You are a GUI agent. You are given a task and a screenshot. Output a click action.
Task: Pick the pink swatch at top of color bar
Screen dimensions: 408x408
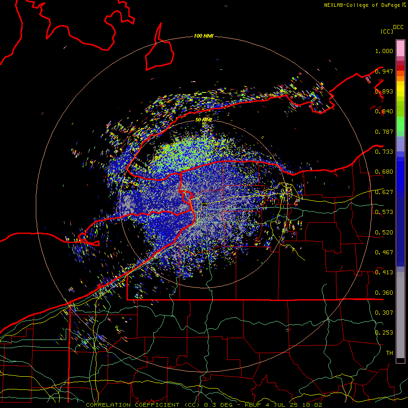400,48
